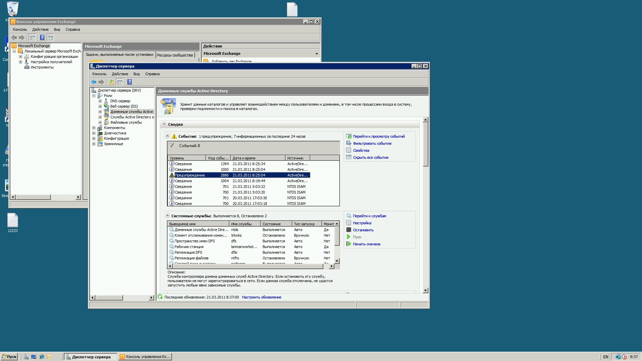
Task: Expand Хранилище tree node
Action: (x=94, y=144)
